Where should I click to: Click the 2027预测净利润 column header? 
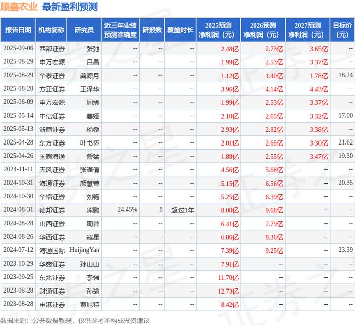coord(307,30)
